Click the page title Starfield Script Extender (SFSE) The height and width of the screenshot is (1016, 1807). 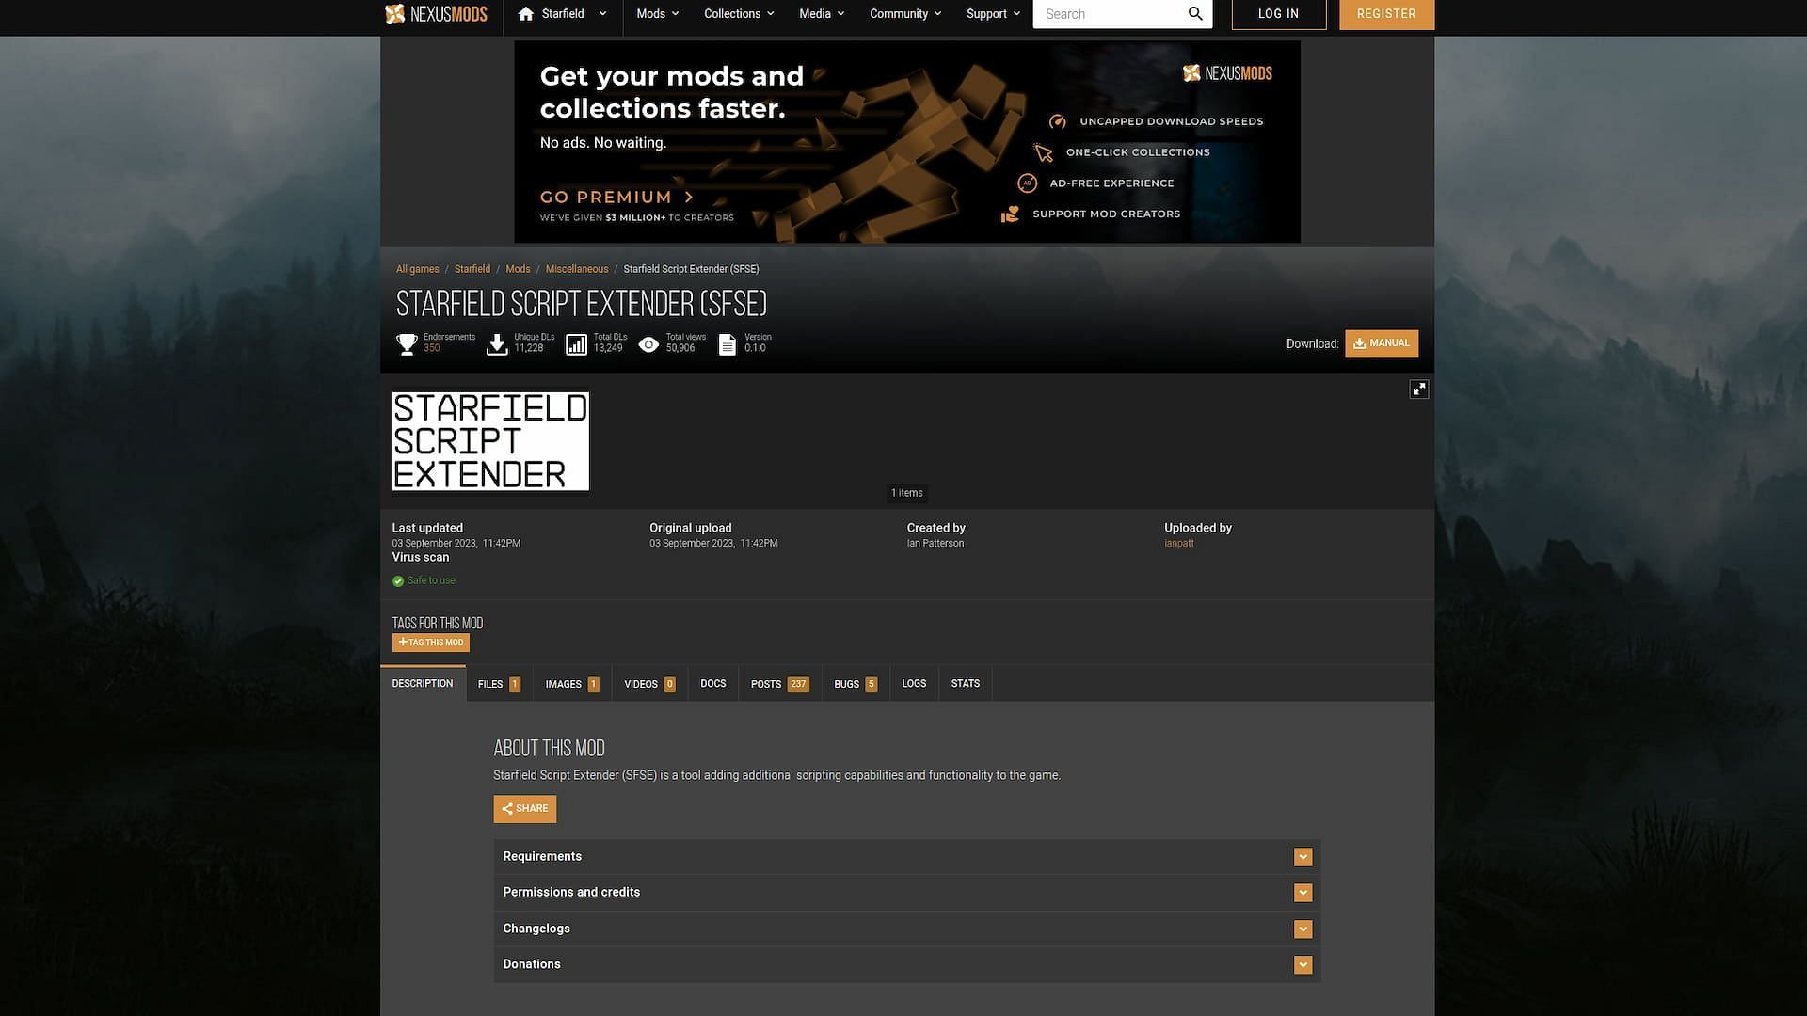pyautogui.click(x=582, y=304)
